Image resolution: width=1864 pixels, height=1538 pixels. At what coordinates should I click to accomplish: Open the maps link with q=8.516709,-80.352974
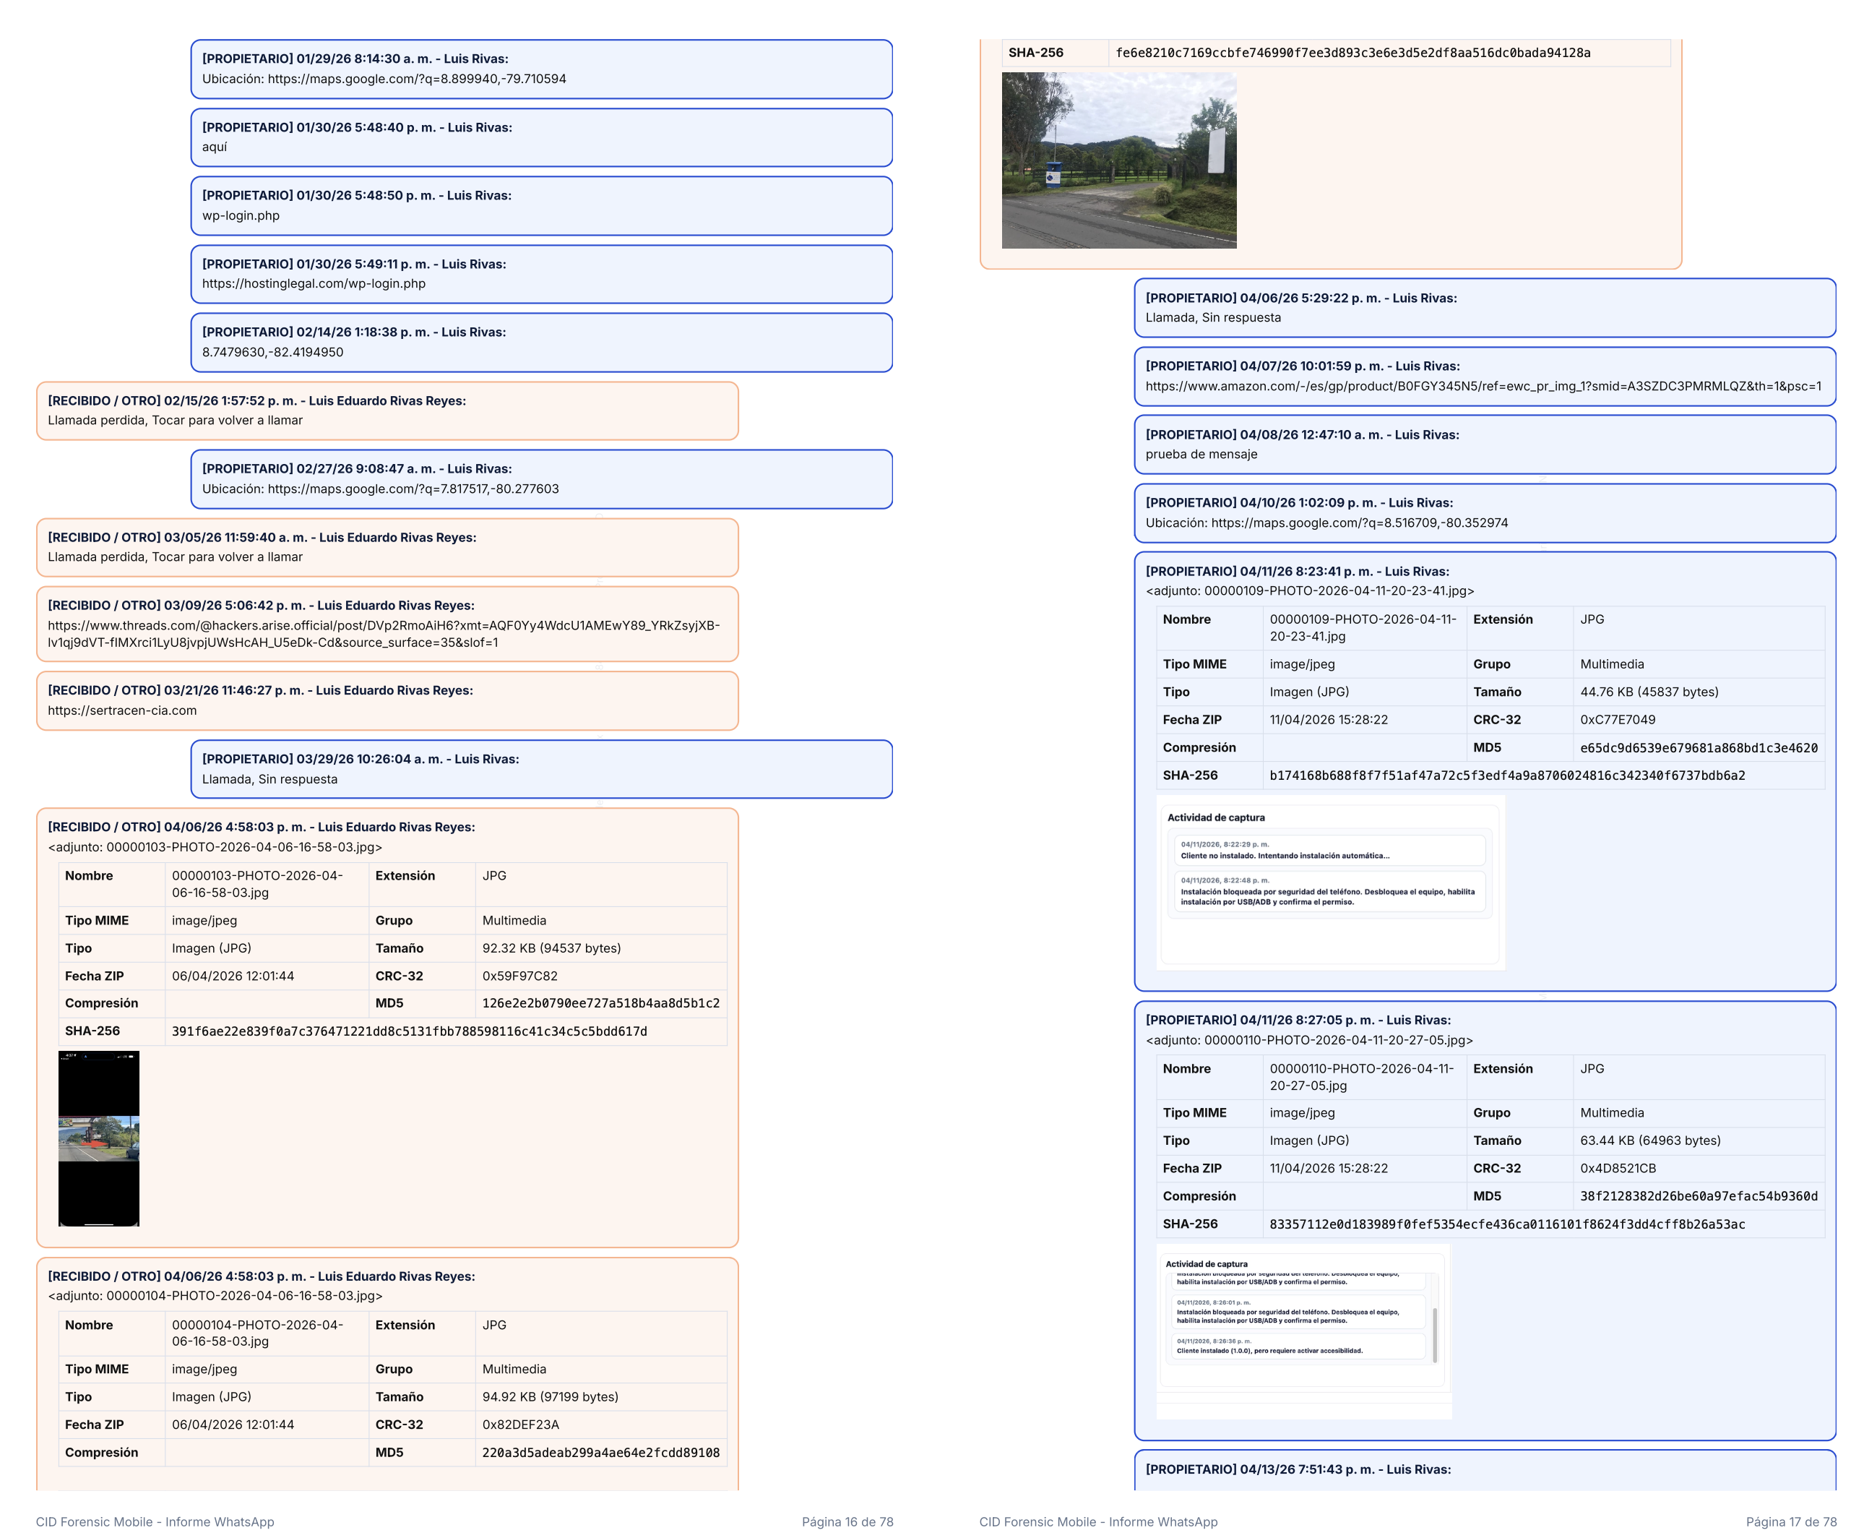1359,523
